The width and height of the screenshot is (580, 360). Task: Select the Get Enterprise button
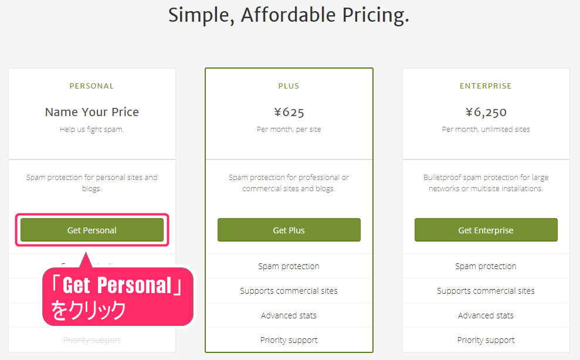coord(486,230)
